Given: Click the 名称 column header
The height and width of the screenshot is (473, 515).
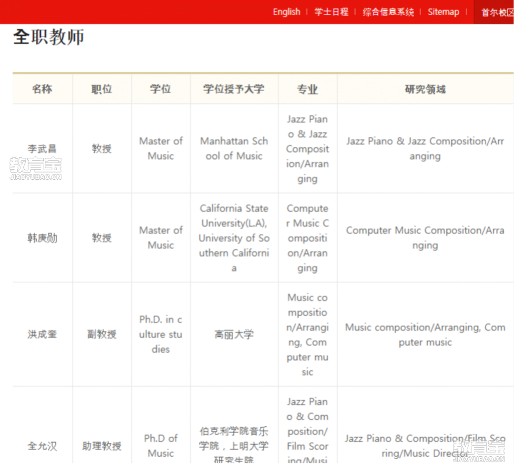Looking at the screenshot, I should 42,89.
